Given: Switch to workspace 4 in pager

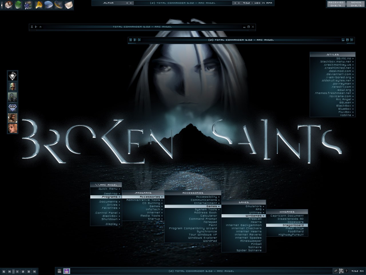Looking at the screenshot, I should coord(34,272).
